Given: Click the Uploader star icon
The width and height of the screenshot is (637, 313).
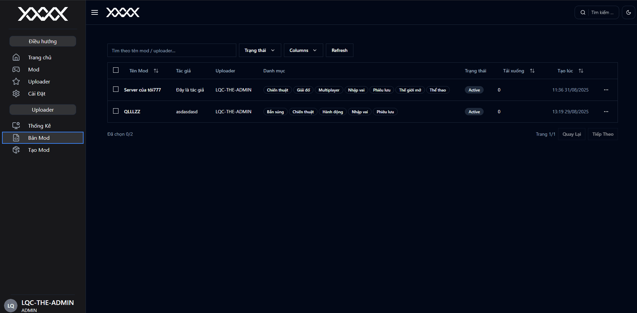Looking at the screenshot, I should (x=16, y=82).
